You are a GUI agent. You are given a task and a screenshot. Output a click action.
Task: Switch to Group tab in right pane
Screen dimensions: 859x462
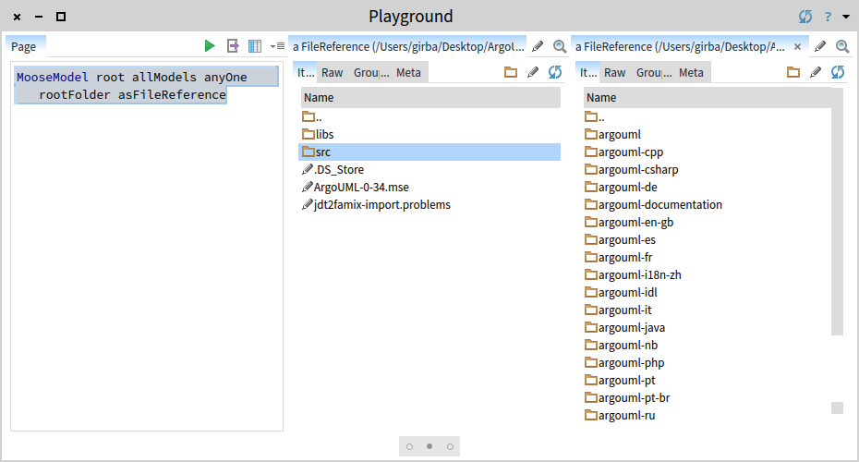[x=654, y=72]
